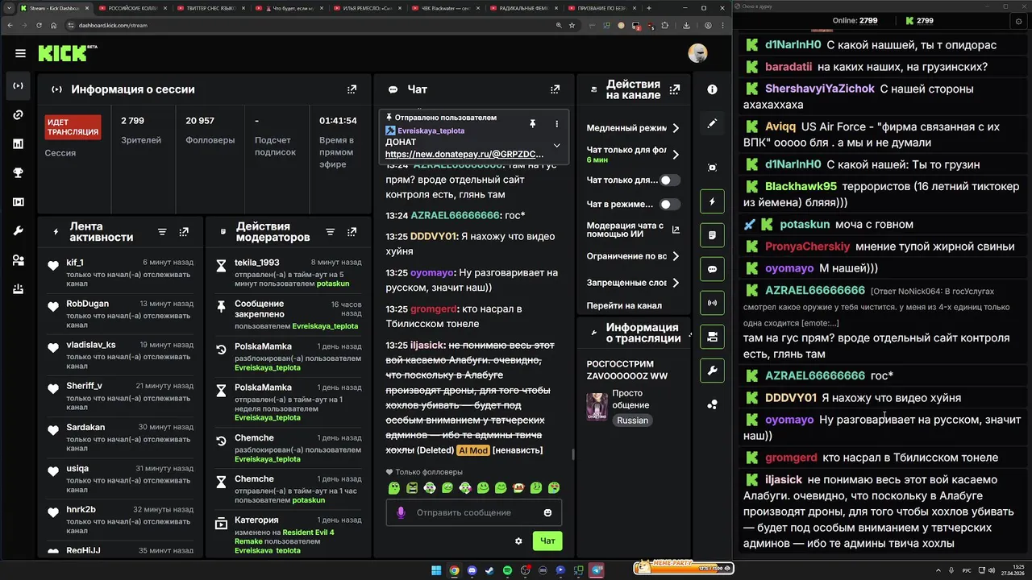
Task: Open chat settings gear icon
Action: point(518,541)
